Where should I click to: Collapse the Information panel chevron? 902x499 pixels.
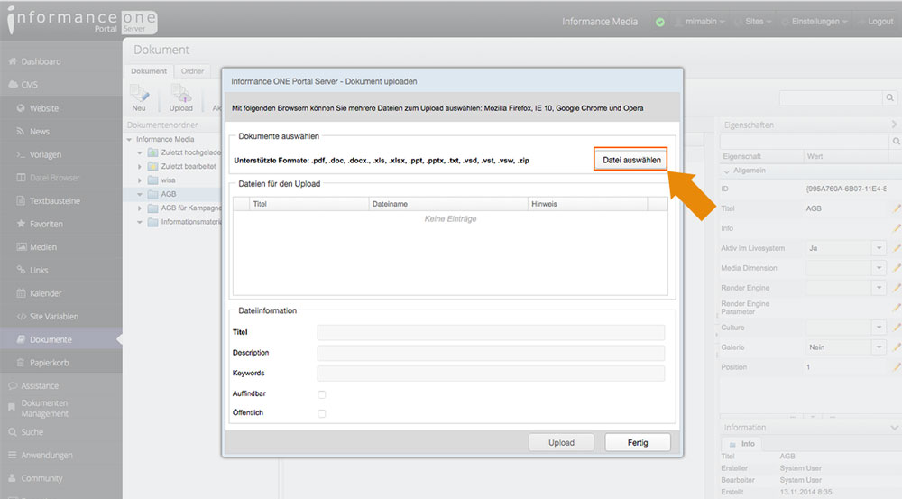[x=894, y=427]
